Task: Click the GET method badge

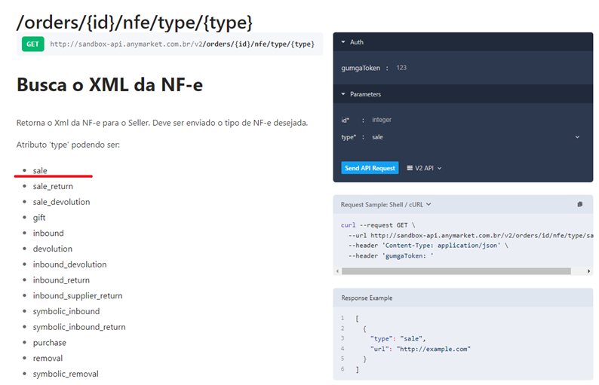Action: 33,44
